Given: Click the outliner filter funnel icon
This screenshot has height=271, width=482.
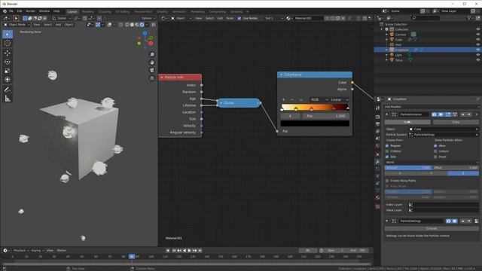Looking at the screenshot, I should tap(469, 18).
